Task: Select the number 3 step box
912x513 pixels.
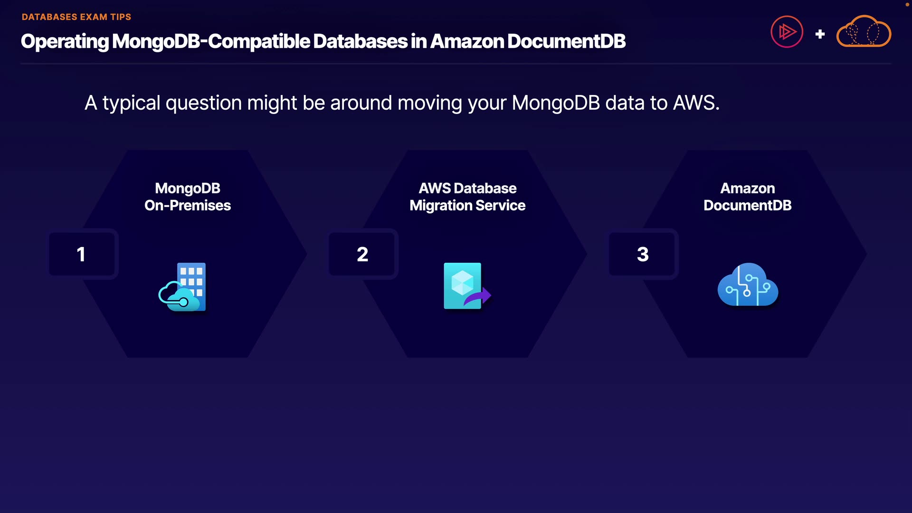Action: (642, 254)
